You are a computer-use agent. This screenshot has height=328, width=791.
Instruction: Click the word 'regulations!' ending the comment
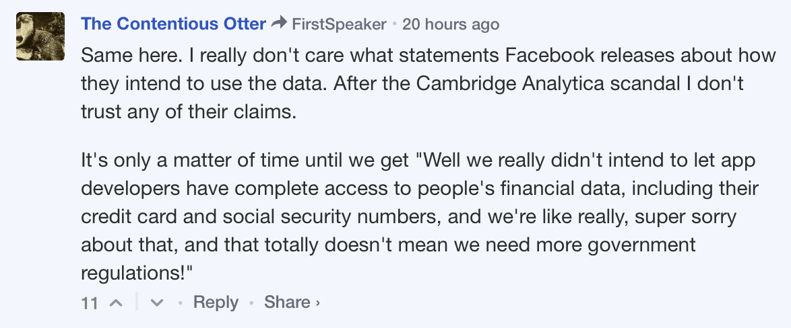(x=137, y=273)
